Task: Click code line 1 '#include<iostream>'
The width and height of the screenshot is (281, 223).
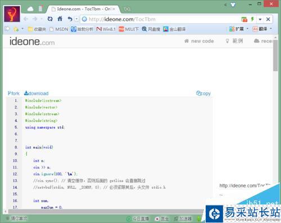Action: coord(43,101)
